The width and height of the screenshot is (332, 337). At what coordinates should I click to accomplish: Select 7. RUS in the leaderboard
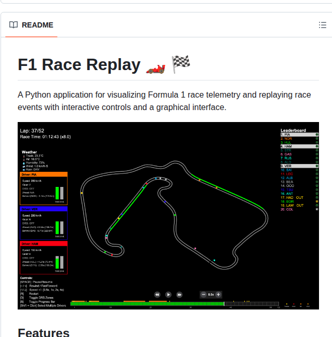tap(299, 158)
